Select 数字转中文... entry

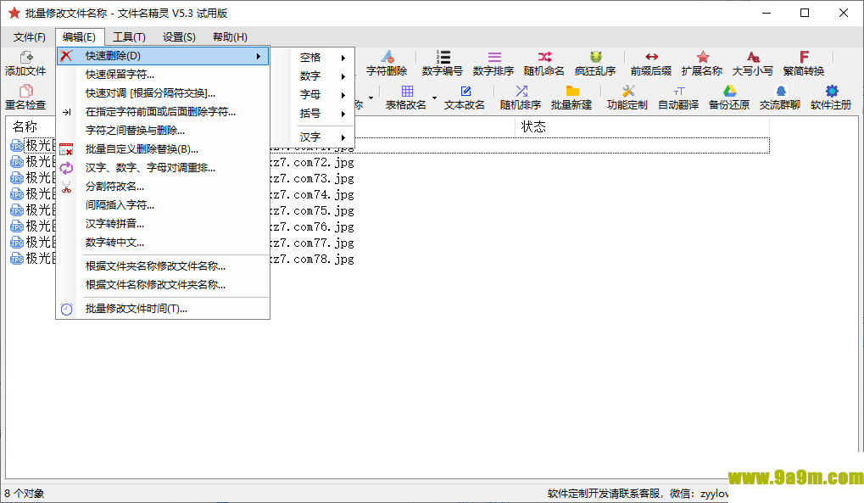pyautogui.click(x=163, y=243)
